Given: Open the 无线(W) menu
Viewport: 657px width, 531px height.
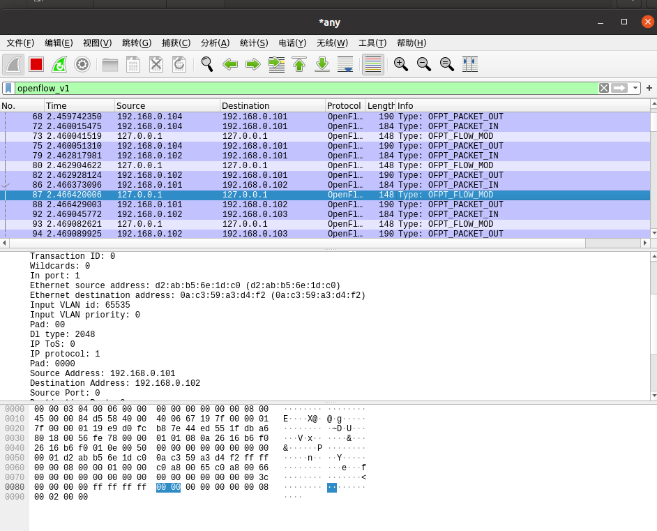Looking at the screenshot, I should click(x=332, y=43).
